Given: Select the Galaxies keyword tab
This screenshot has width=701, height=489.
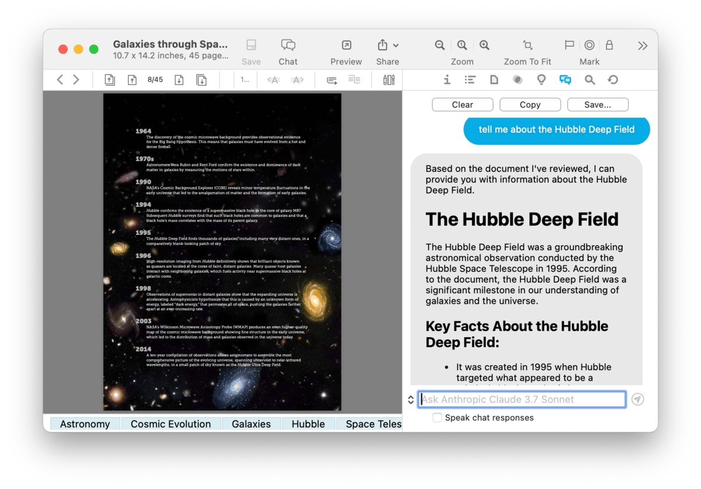Looking at the screenshot, I should click(x=251, y=424).
